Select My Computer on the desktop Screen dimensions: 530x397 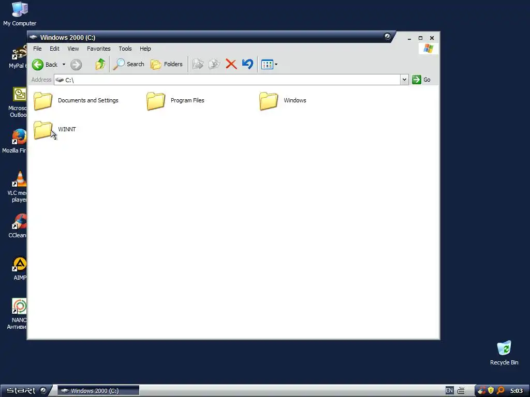coord(20,14)
